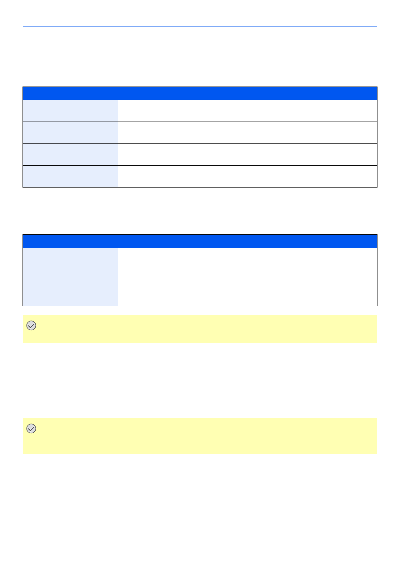Click the last white description cell in the top table

pos(247,176)
